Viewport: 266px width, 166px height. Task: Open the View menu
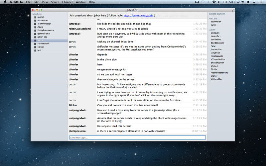coord(45,2)
